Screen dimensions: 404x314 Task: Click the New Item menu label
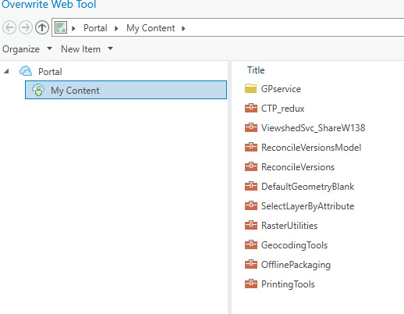tap(80, 49)
